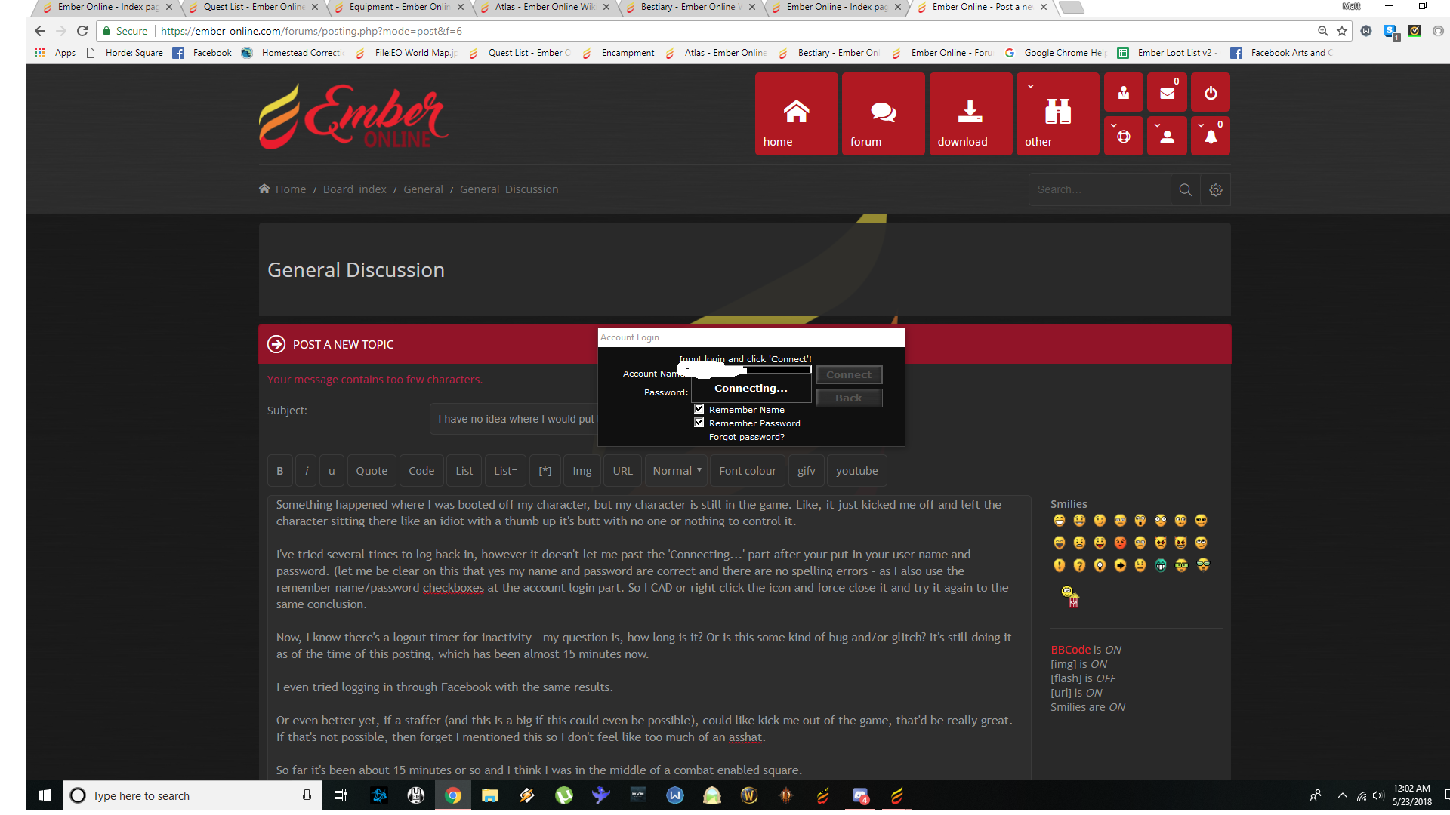This screenshot has height=815, width=1450.
Task: Toggle the Remember Password checkbox
Action: 699,423
